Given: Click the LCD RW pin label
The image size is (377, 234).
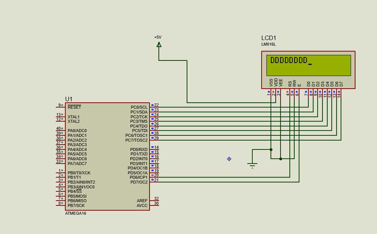Looking at the screenshot, I should pos(295,83).
